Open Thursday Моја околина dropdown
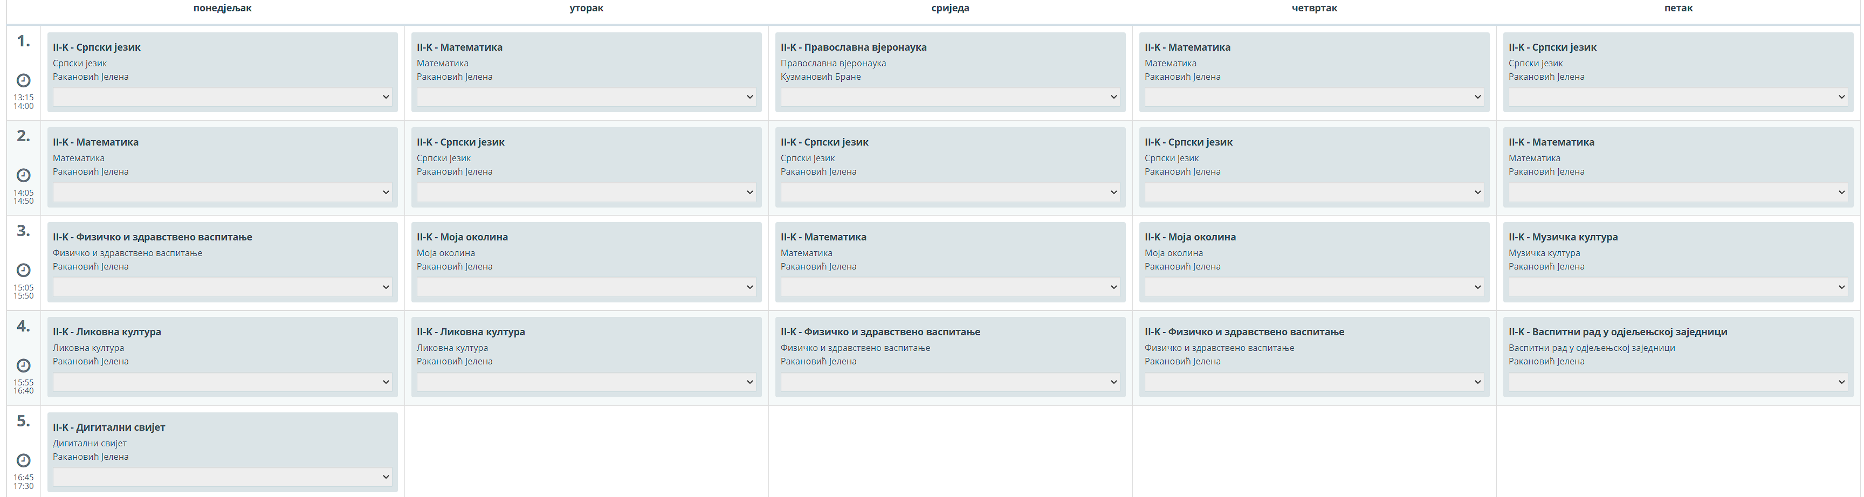1864x497 pixels. (x=1313, y=287)
